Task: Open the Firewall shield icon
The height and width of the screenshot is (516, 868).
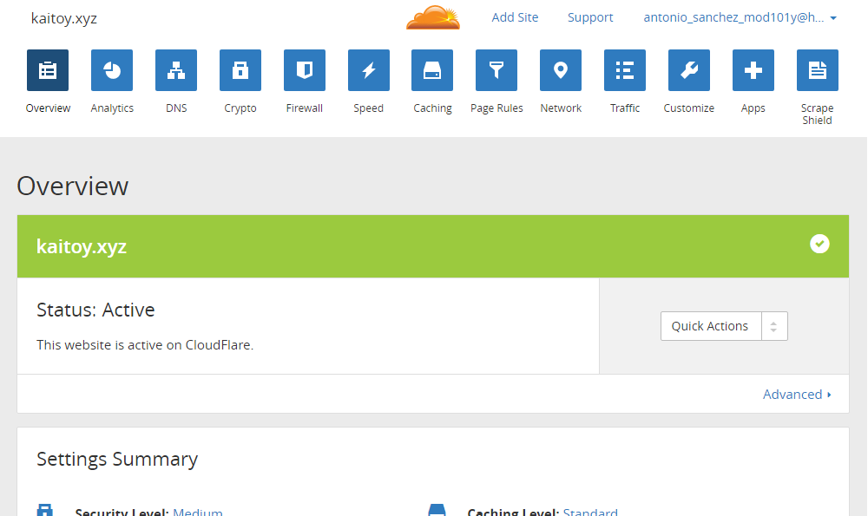Action: click(305, 70)
